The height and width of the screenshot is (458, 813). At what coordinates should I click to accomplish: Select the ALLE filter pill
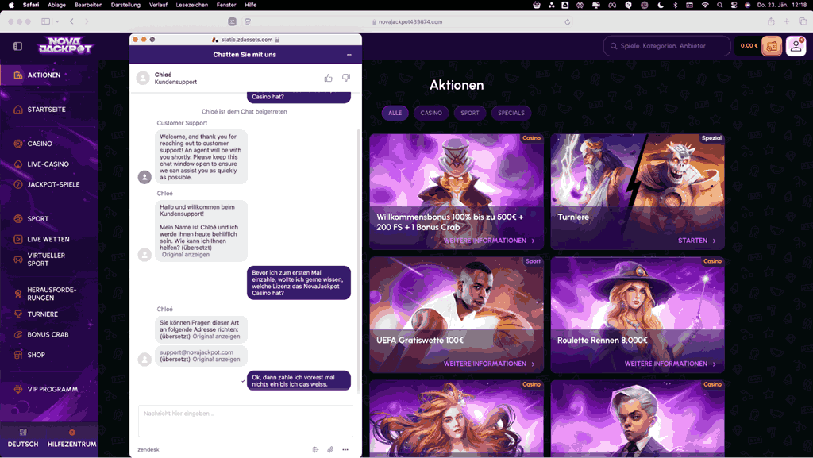395,113
